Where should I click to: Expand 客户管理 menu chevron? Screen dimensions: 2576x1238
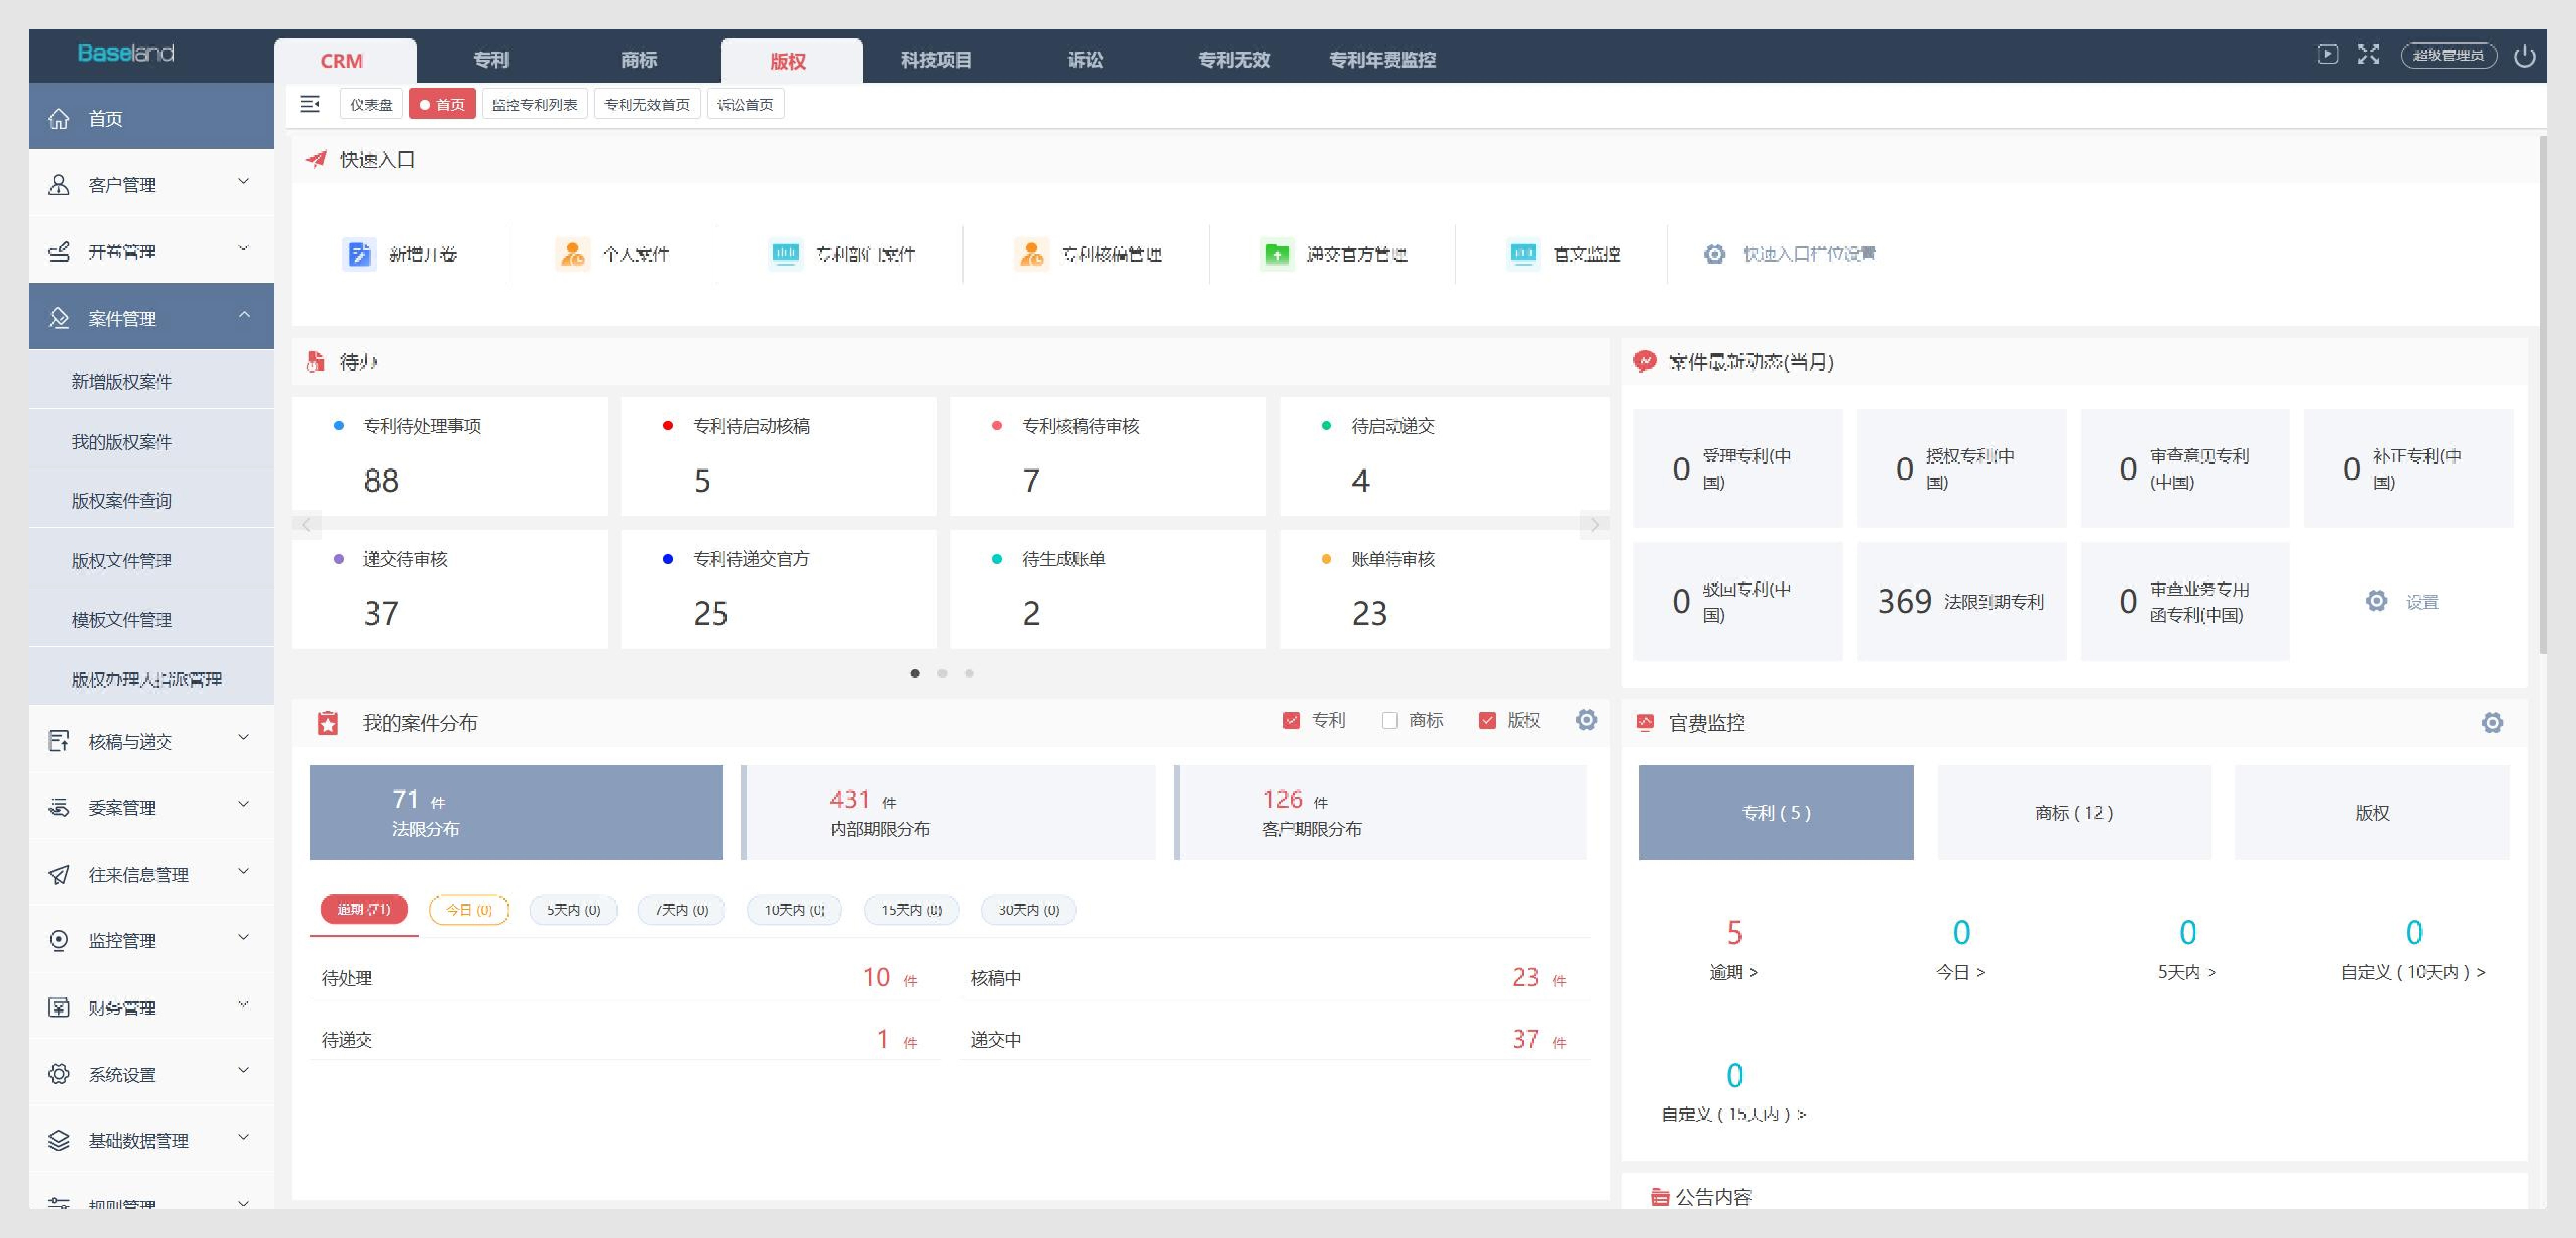pos(243,182)
